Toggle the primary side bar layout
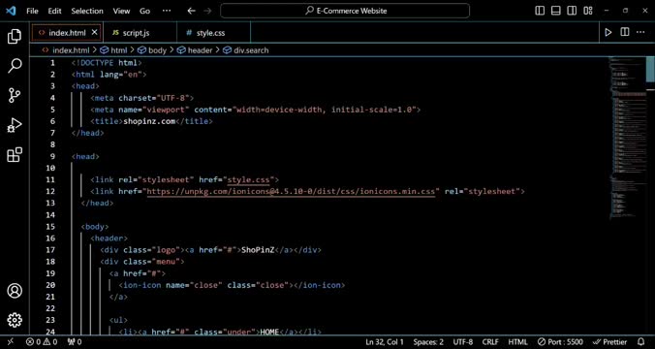 click(540, 11)
